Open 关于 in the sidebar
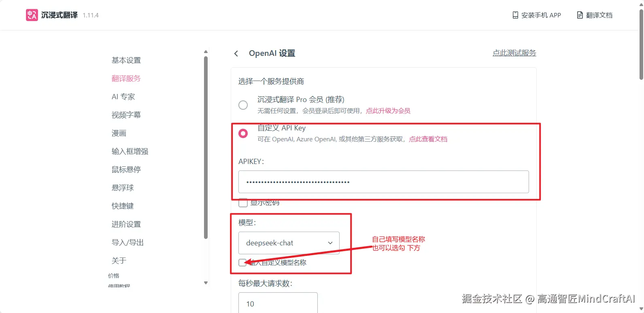This screenshot has height=313, width=644. tap(119, 261)
